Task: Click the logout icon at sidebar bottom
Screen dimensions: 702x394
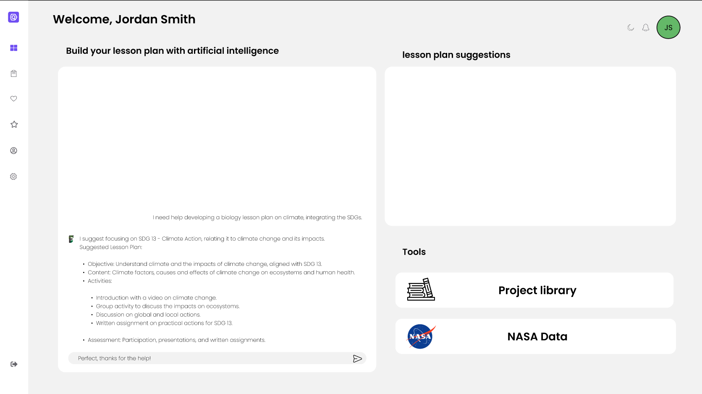Action: [x=14, y=364]
